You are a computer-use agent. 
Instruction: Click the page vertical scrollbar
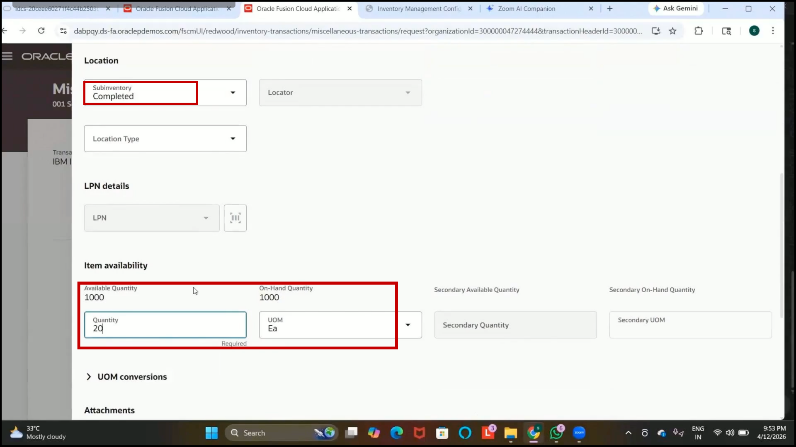coord(782,246)
